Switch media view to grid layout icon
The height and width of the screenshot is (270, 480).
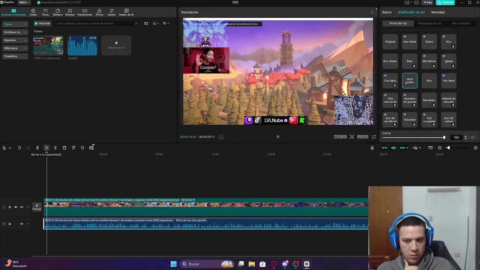(146, 23)
